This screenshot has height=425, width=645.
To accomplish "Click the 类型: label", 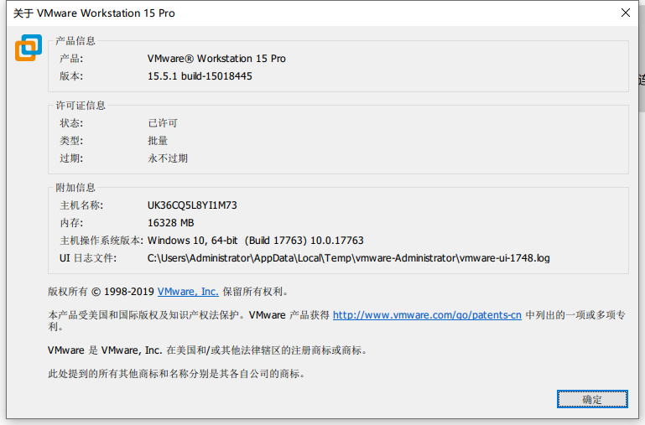I will (71, 141).
